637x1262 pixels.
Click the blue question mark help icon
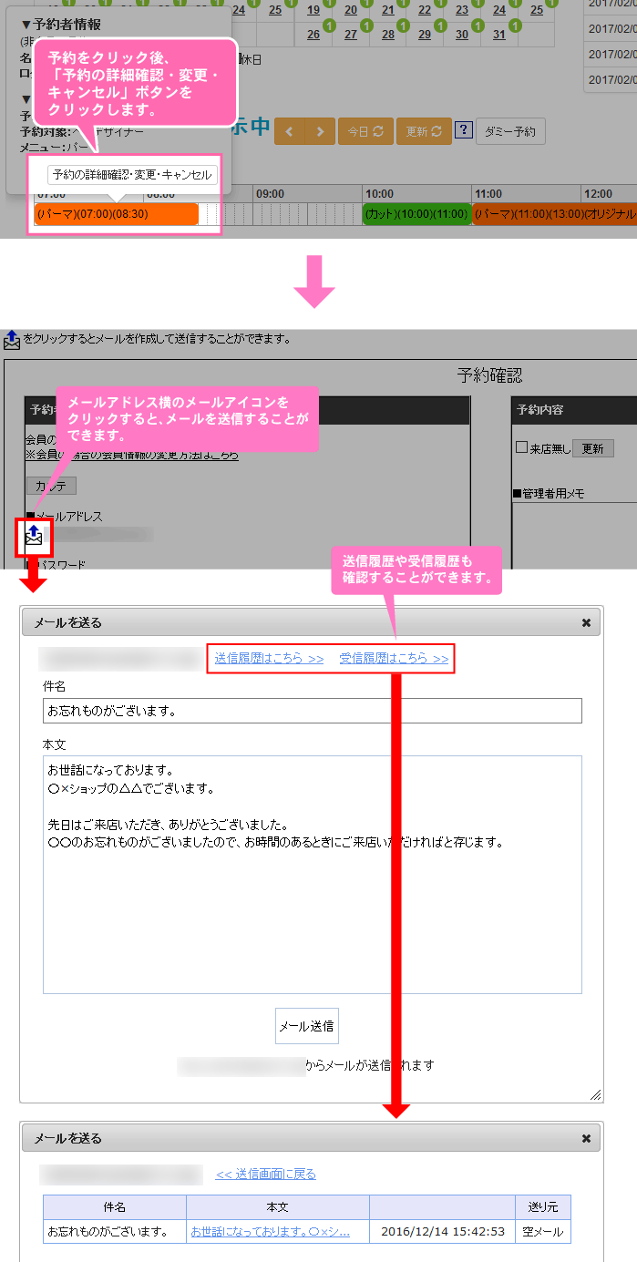[x=463, y=131]
